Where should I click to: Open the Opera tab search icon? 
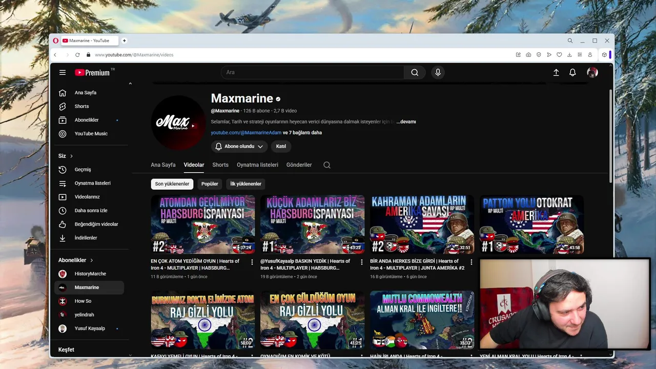[570, 40]
